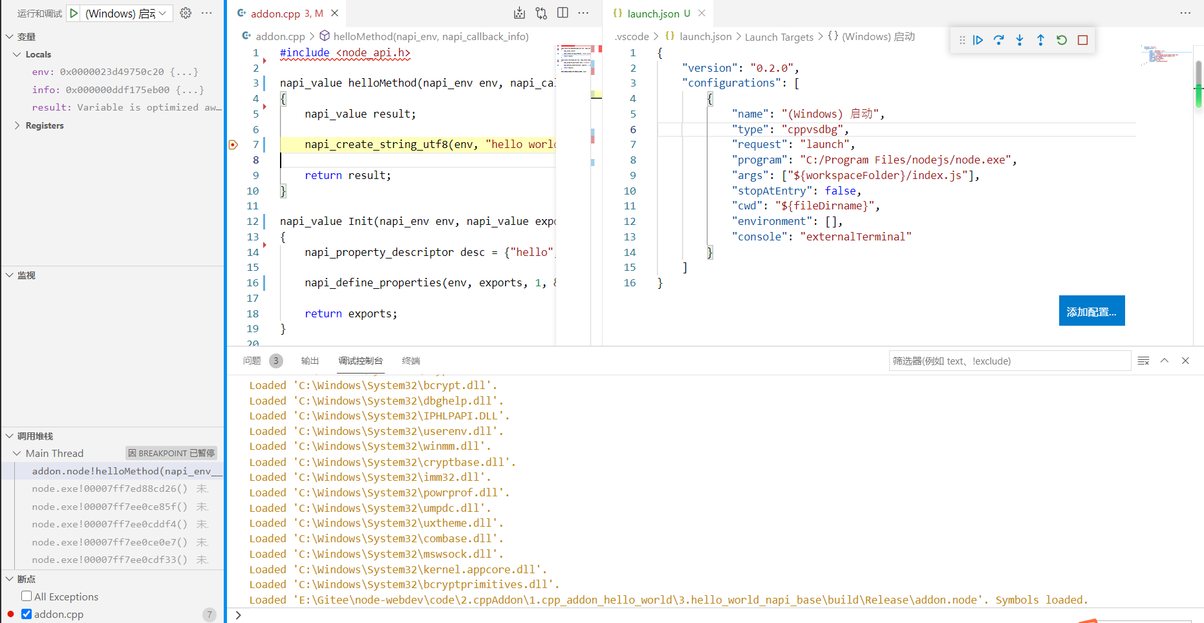Click the breakpoint marker on line 7
Image resolution: width=1204 pixels, height=623 pixels.
(x=233, y=145)
